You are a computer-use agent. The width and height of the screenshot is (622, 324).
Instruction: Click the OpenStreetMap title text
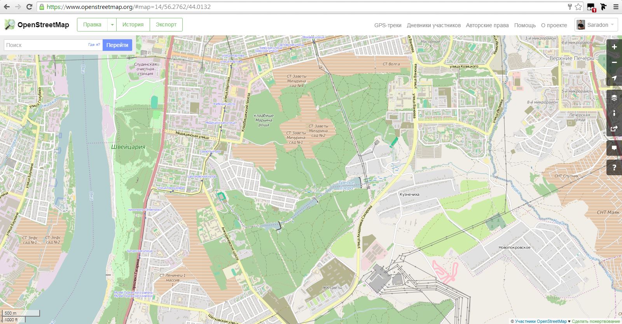[x=43, y=25]
